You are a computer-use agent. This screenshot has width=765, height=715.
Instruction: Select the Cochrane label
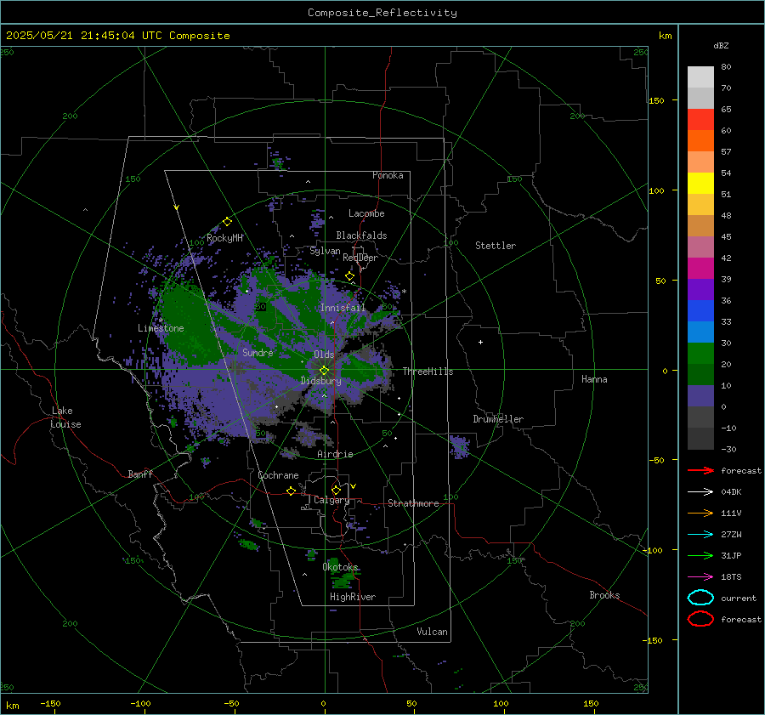click(278, 475)
